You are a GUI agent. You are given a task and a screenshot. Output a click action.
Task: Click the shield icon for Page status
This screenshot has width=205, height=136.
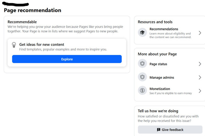point(142,64)
